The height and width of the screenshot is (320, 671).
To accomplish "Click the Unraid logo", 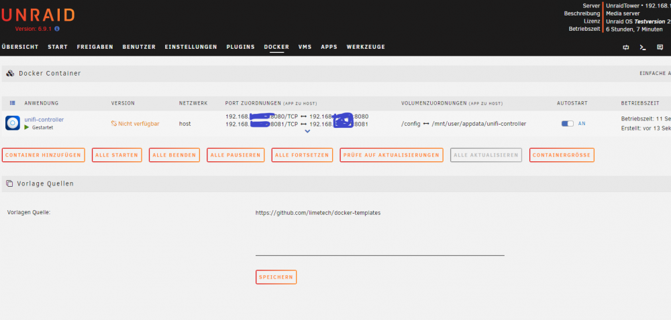I will (38, 15).
